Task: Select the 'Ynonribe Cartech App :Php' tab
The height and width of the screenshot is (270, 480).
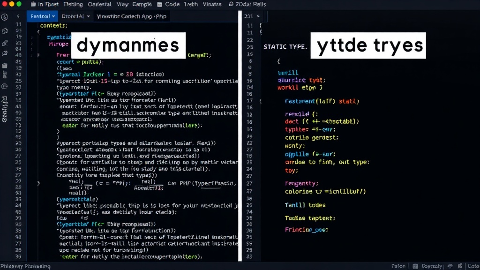Action: point(131,16)
